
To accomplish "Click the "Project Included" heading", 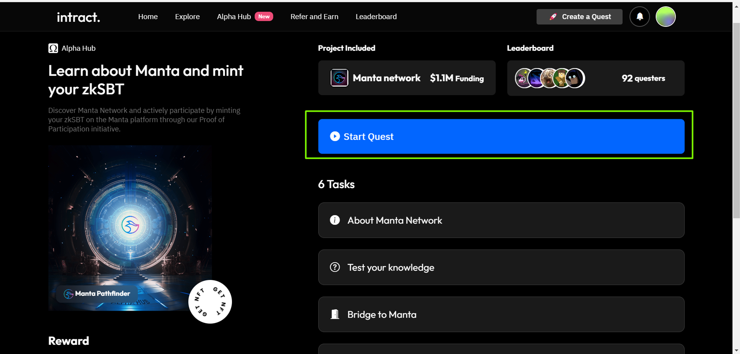I will 347,48.
